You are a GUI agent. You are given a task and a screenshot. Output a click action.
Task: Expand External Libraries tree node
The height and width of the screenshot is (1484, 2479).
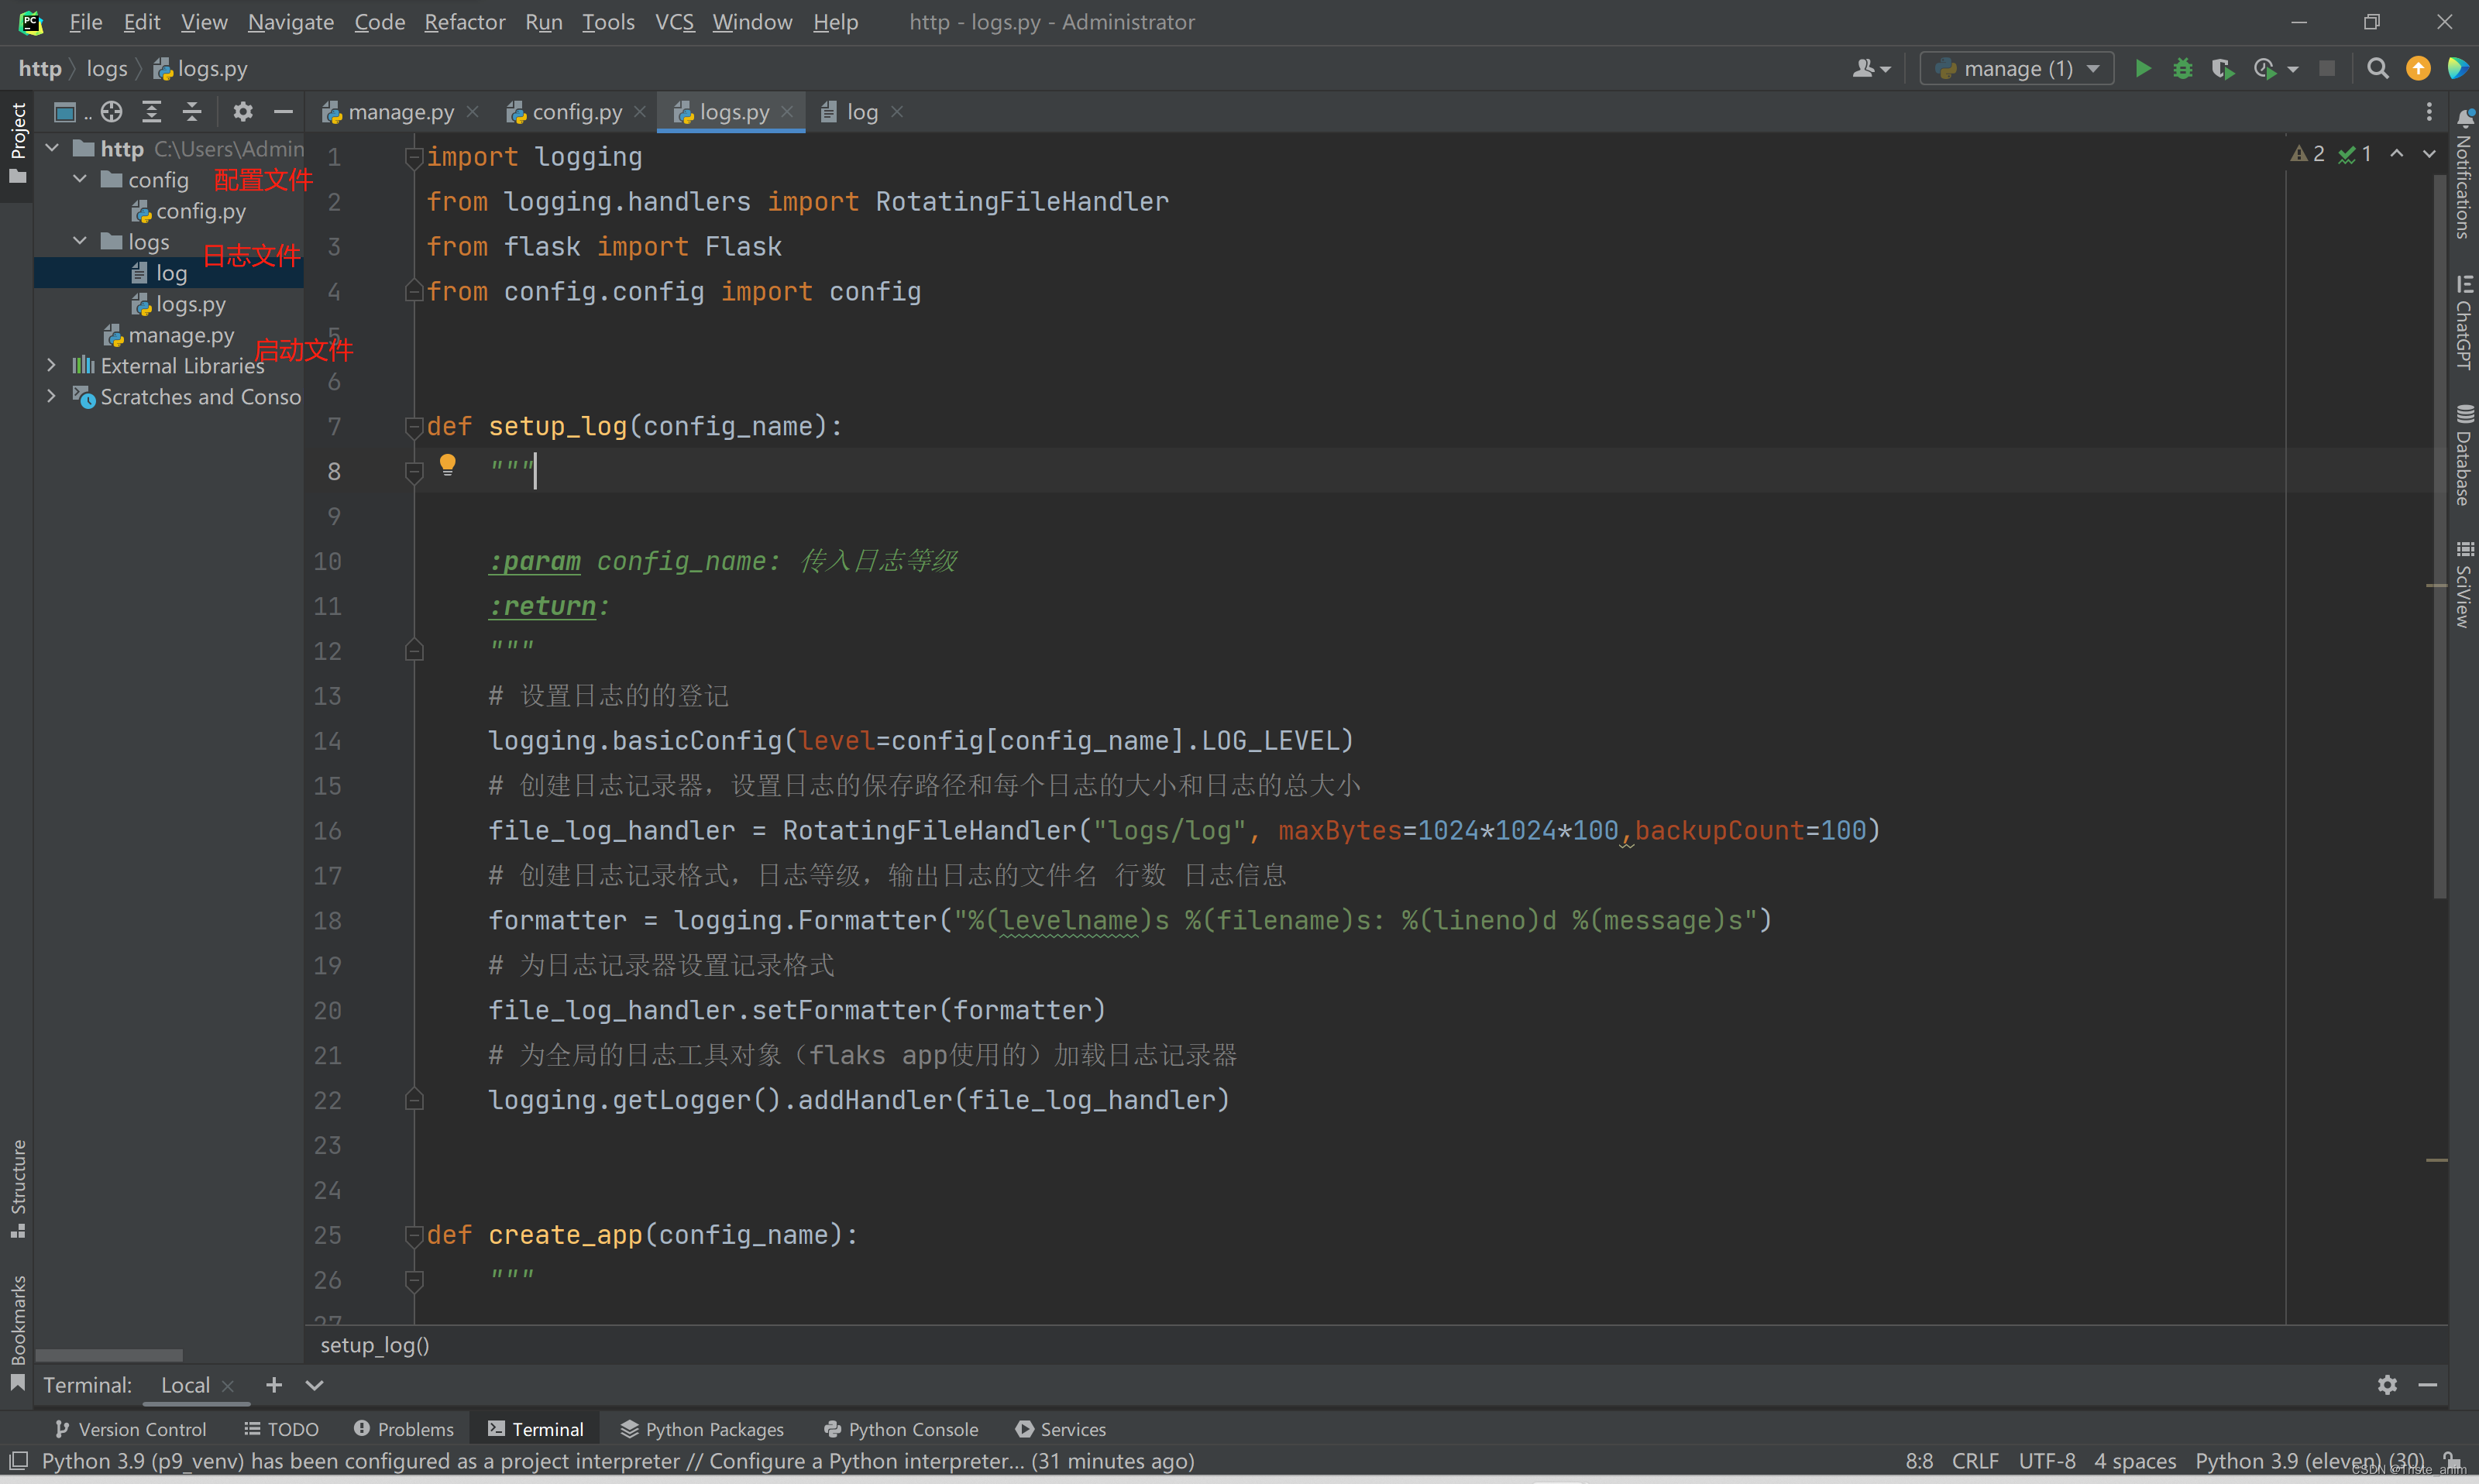(51, 366)
